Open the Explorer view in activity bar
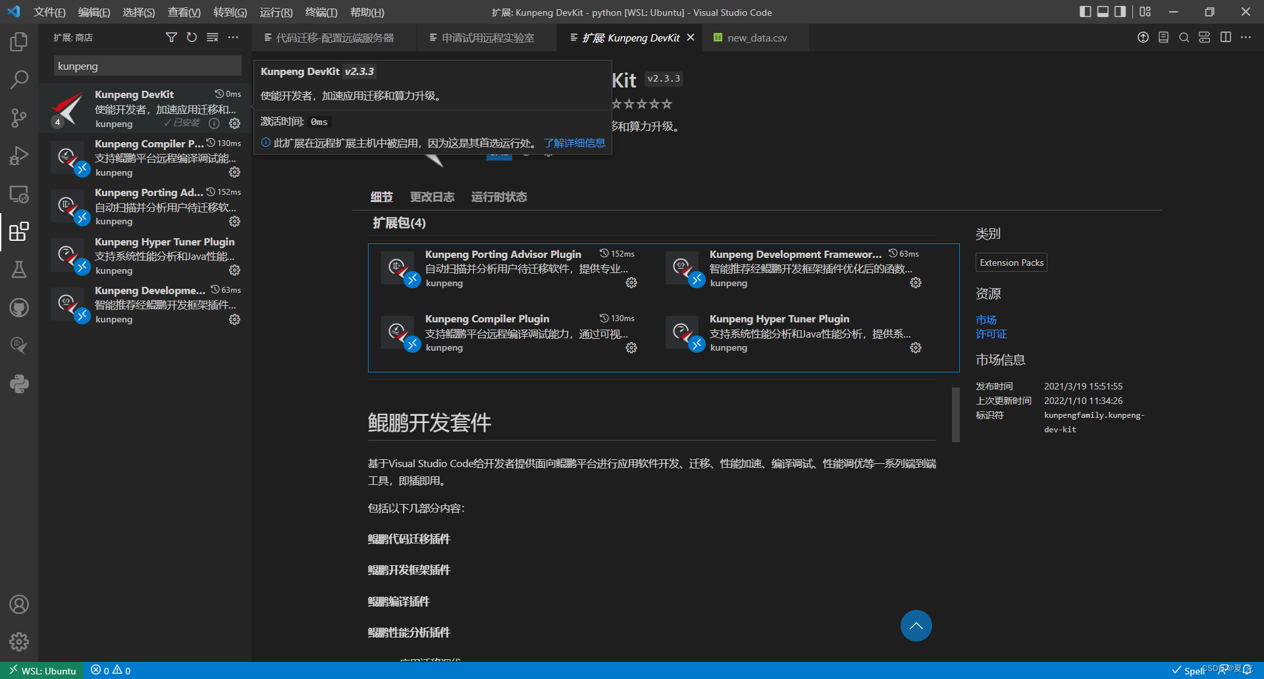The height and width of the screenshot is (679, 1264). (x=19, y=42)
